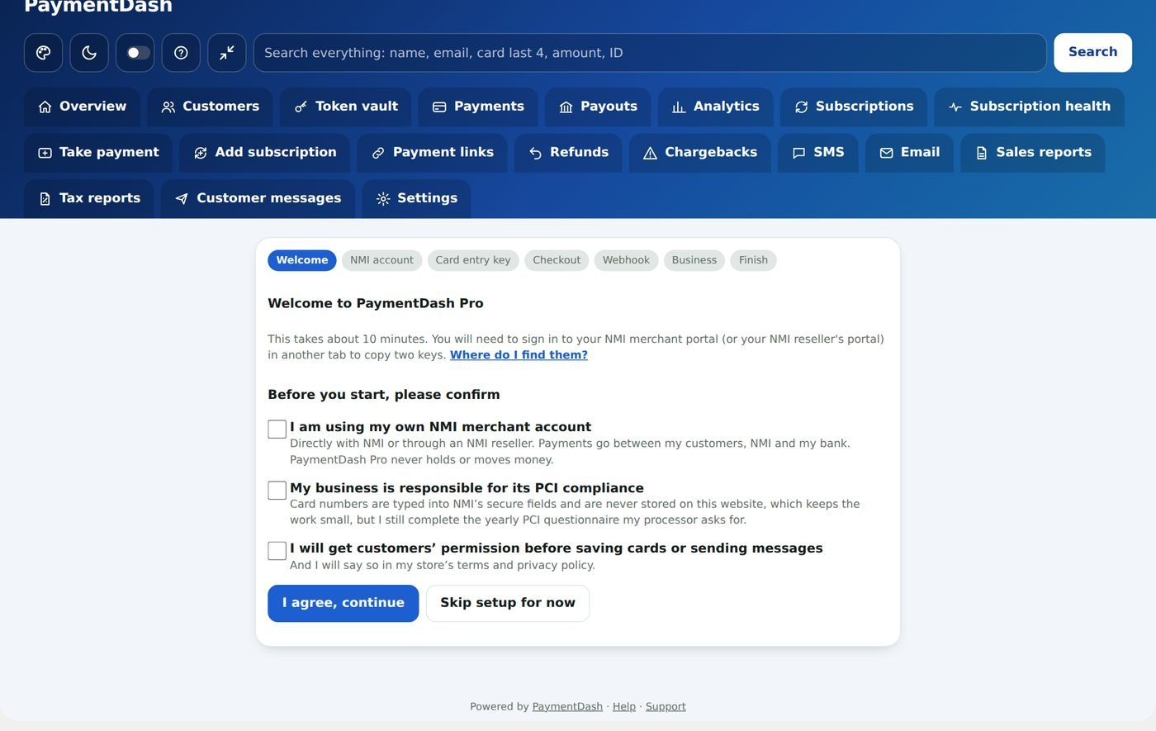Image resolution: width=1156 pixels, height=731 pixels.
Task: Jump to the Finish step
Action: click(753, 260)
